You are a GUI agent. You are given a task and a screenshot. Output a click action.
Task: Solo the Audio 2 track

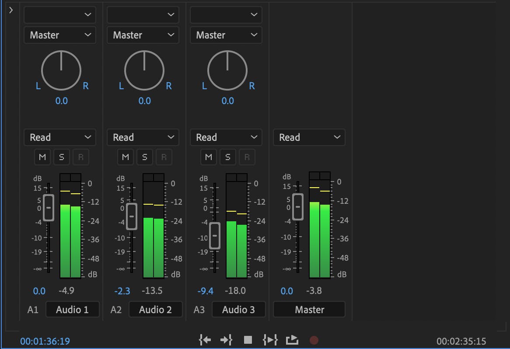click(x=145, y=157)
